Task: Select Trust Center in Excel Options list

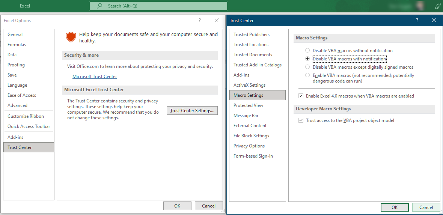Action: pos(29,147)
